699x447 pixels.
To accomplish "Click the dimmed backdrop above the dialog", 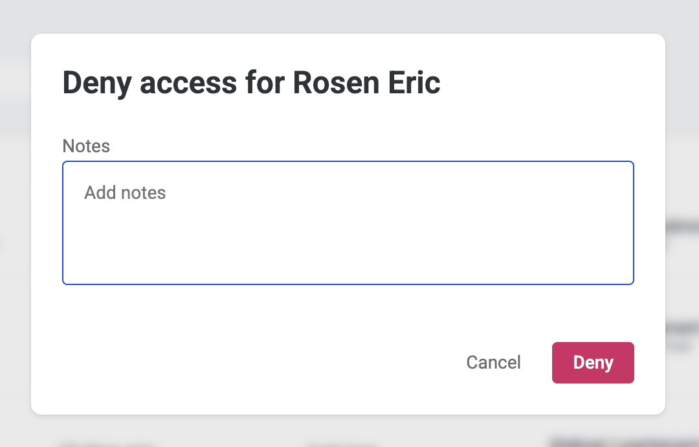I will [349, 16].
